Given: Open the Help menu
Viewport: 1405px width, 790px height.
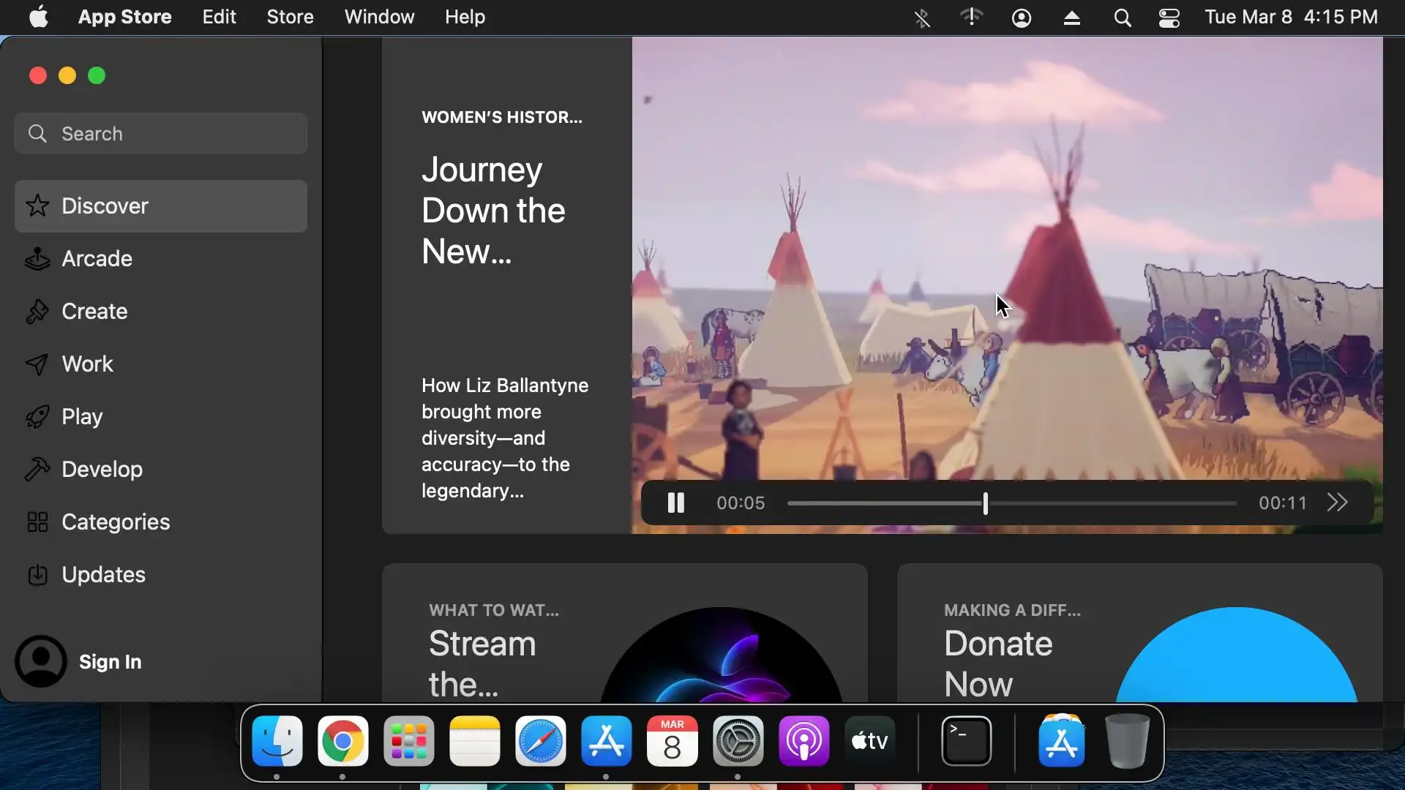Looking at the screenshot, I should click(465, 18).
